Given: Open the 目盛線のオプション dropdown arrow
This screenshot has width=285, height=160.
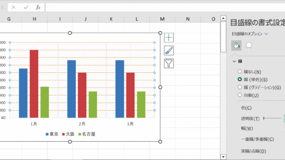Looking at the screenshot, I should tap(266, 34).
